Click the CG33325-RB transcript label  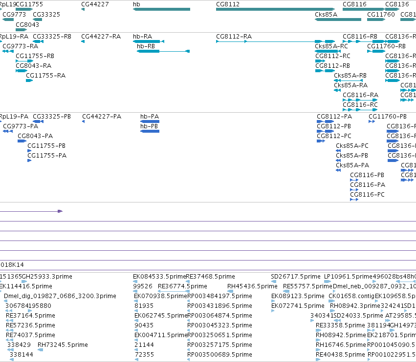pyautogui.click(x=52, y=36)
